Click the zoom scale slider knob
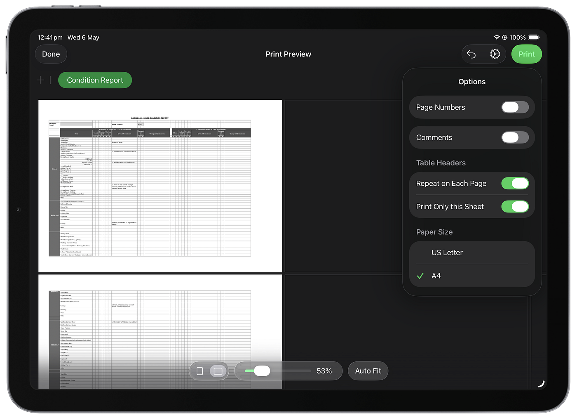The width and height of the screenshot is (577, 420). coord(262,371)
